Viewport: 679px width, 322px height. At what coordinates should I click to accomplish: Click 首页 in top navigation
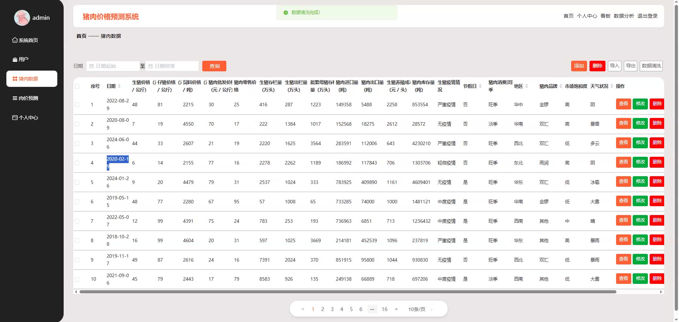tap(568, 16)
